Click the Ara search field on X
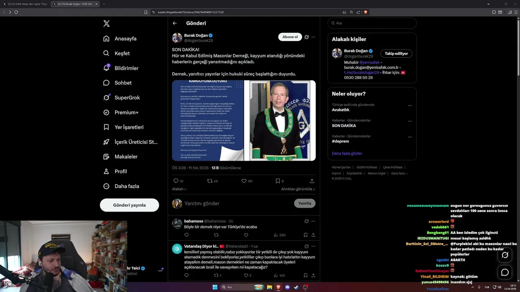 (372, 23)
